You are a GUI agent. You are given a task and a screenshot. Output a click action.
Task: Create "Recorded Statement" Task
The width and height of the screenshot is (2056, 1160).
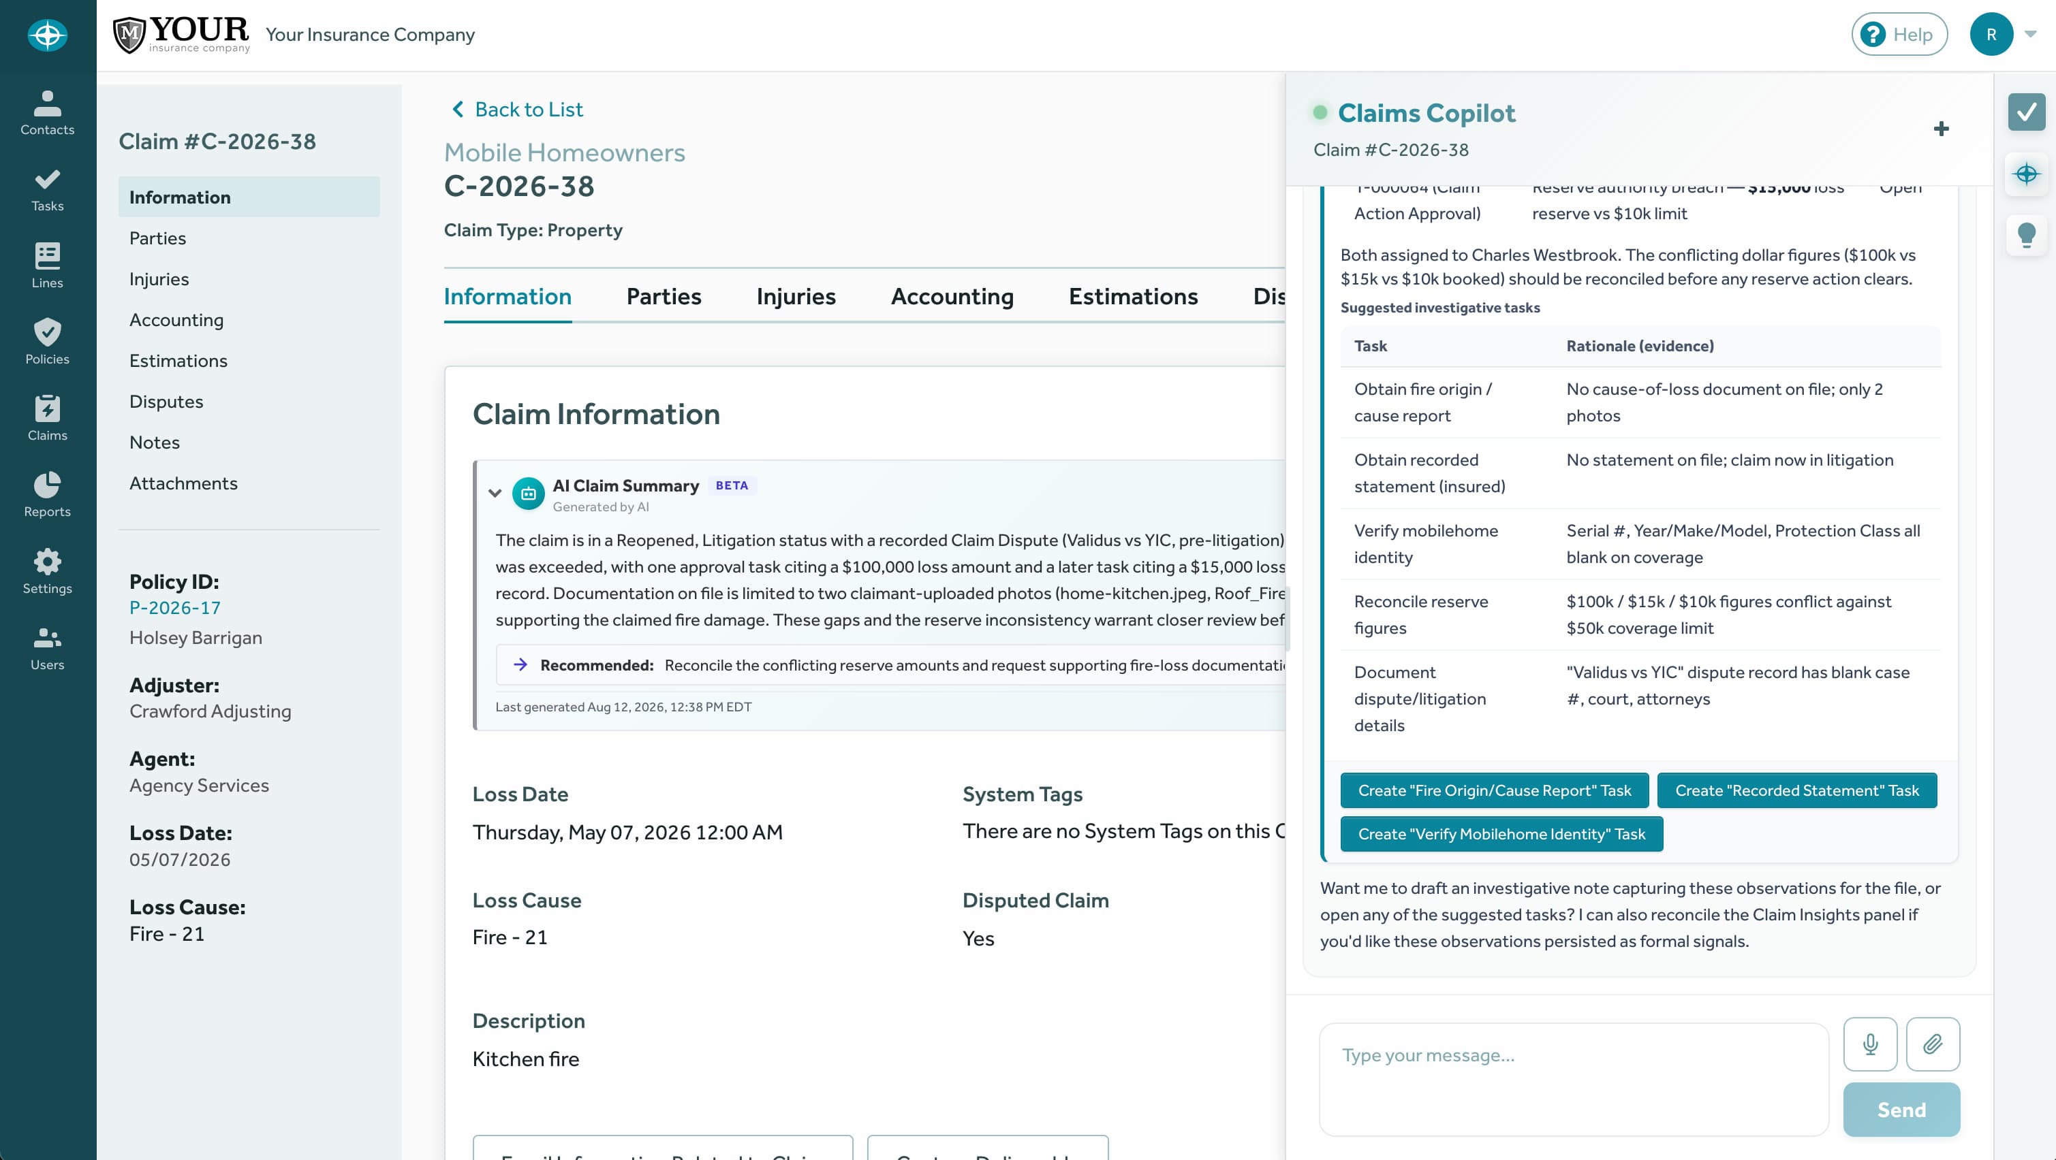coord(1796,790)
